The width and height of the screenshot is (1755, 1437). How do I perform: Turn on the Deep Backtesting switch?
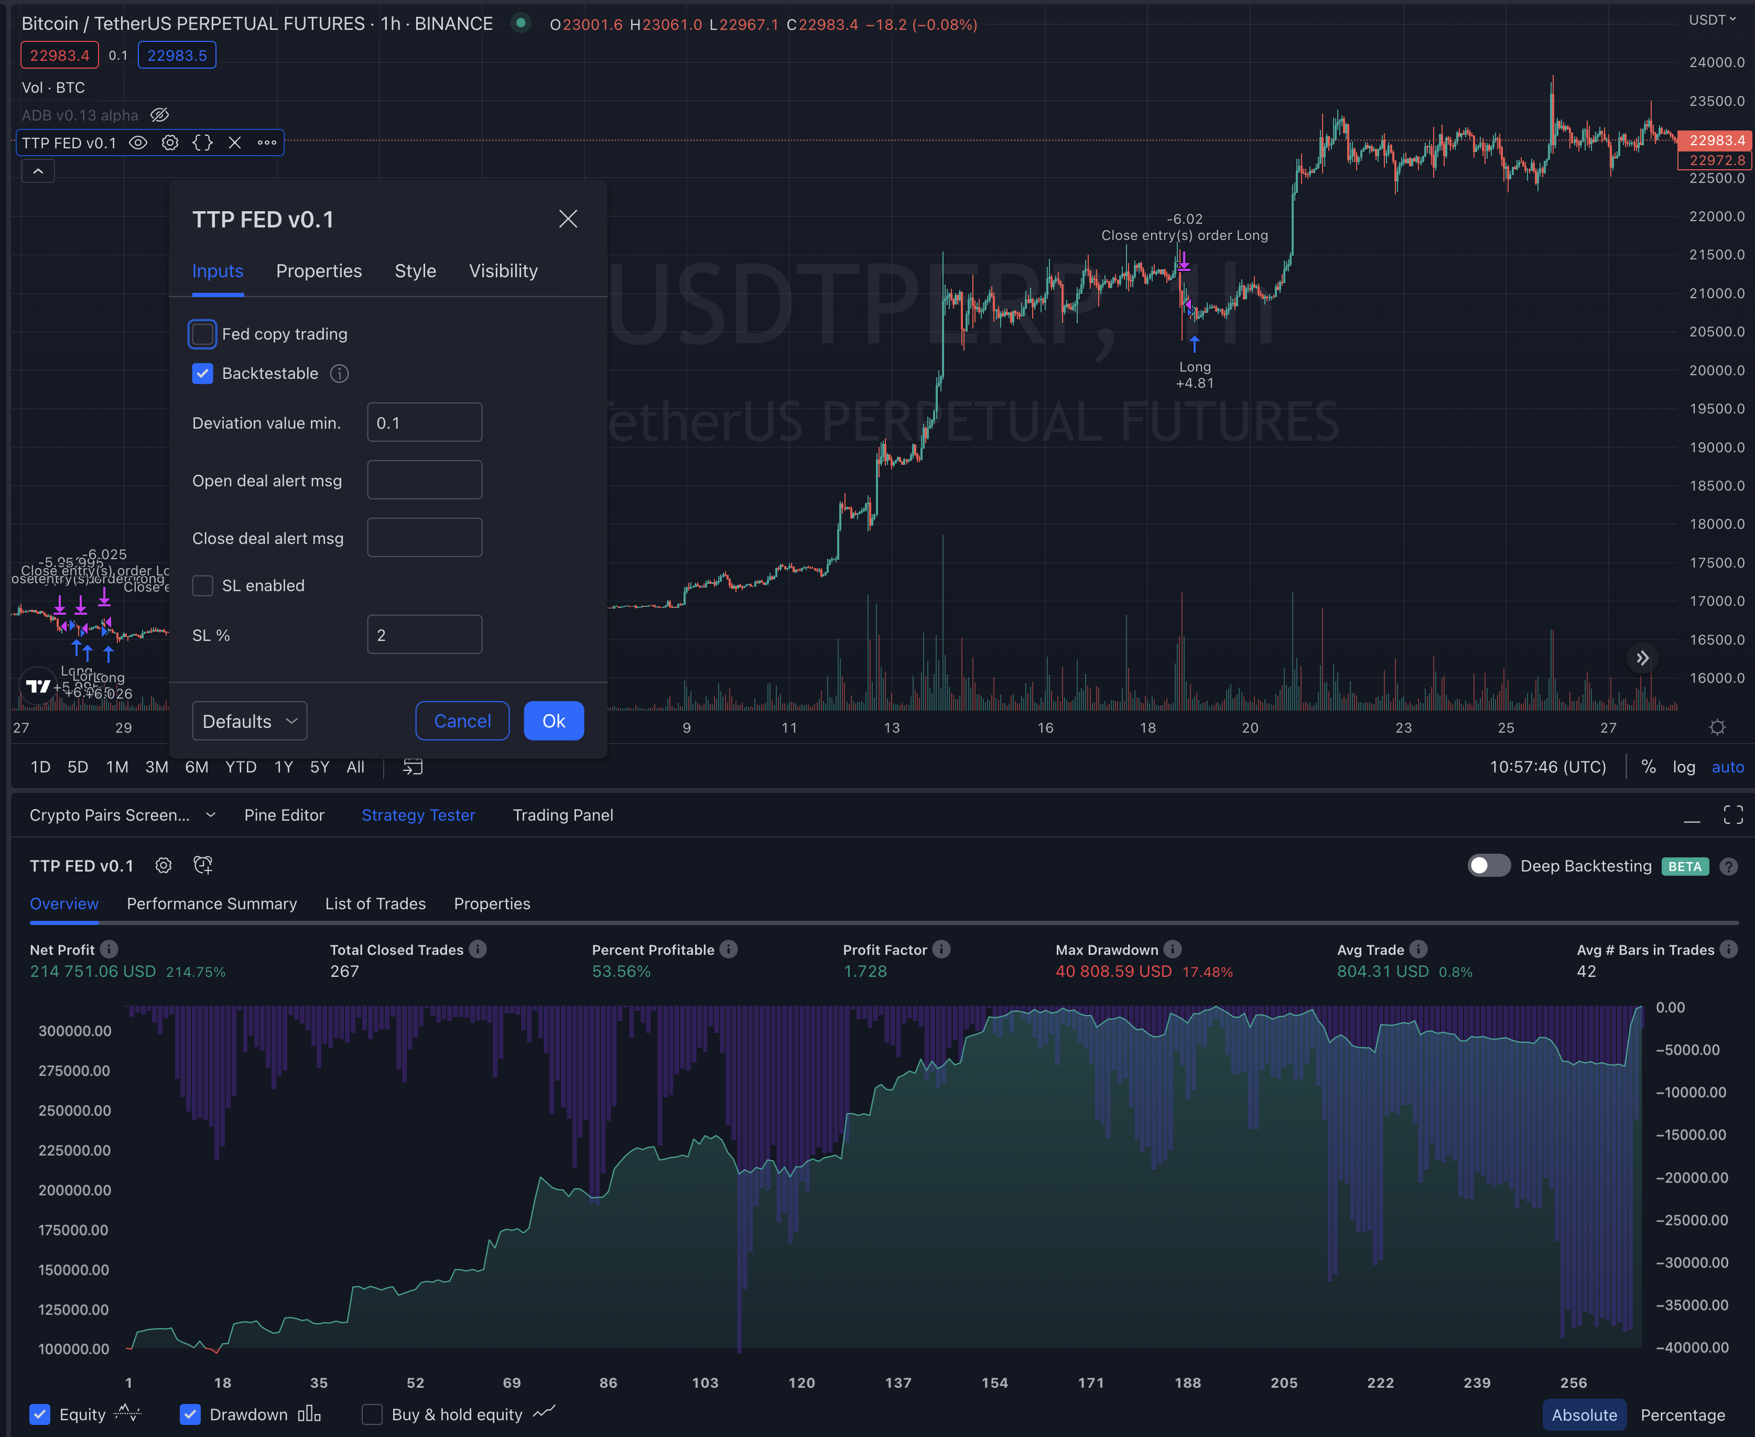click(x=1488, y=866)
